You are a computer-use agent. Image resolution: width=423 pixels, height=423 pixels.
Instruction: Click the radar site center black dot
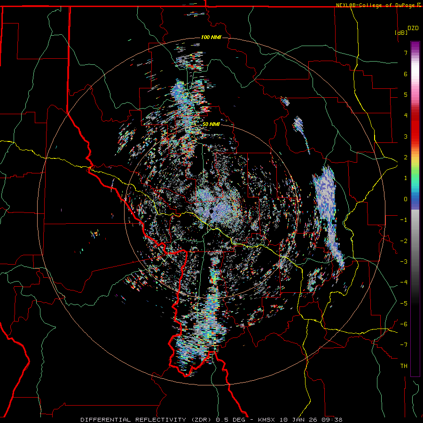click(211, 211)
